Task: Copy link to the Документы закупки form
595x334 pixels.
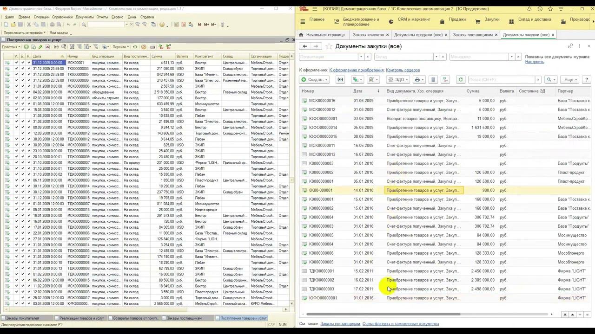Action: point(570,46)
